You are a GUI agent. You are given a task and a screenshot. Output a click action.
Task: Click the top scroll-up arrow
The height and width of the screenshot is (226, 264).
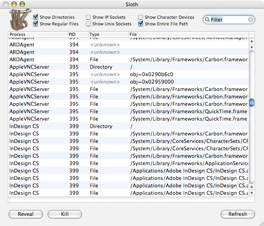point(252,41)
